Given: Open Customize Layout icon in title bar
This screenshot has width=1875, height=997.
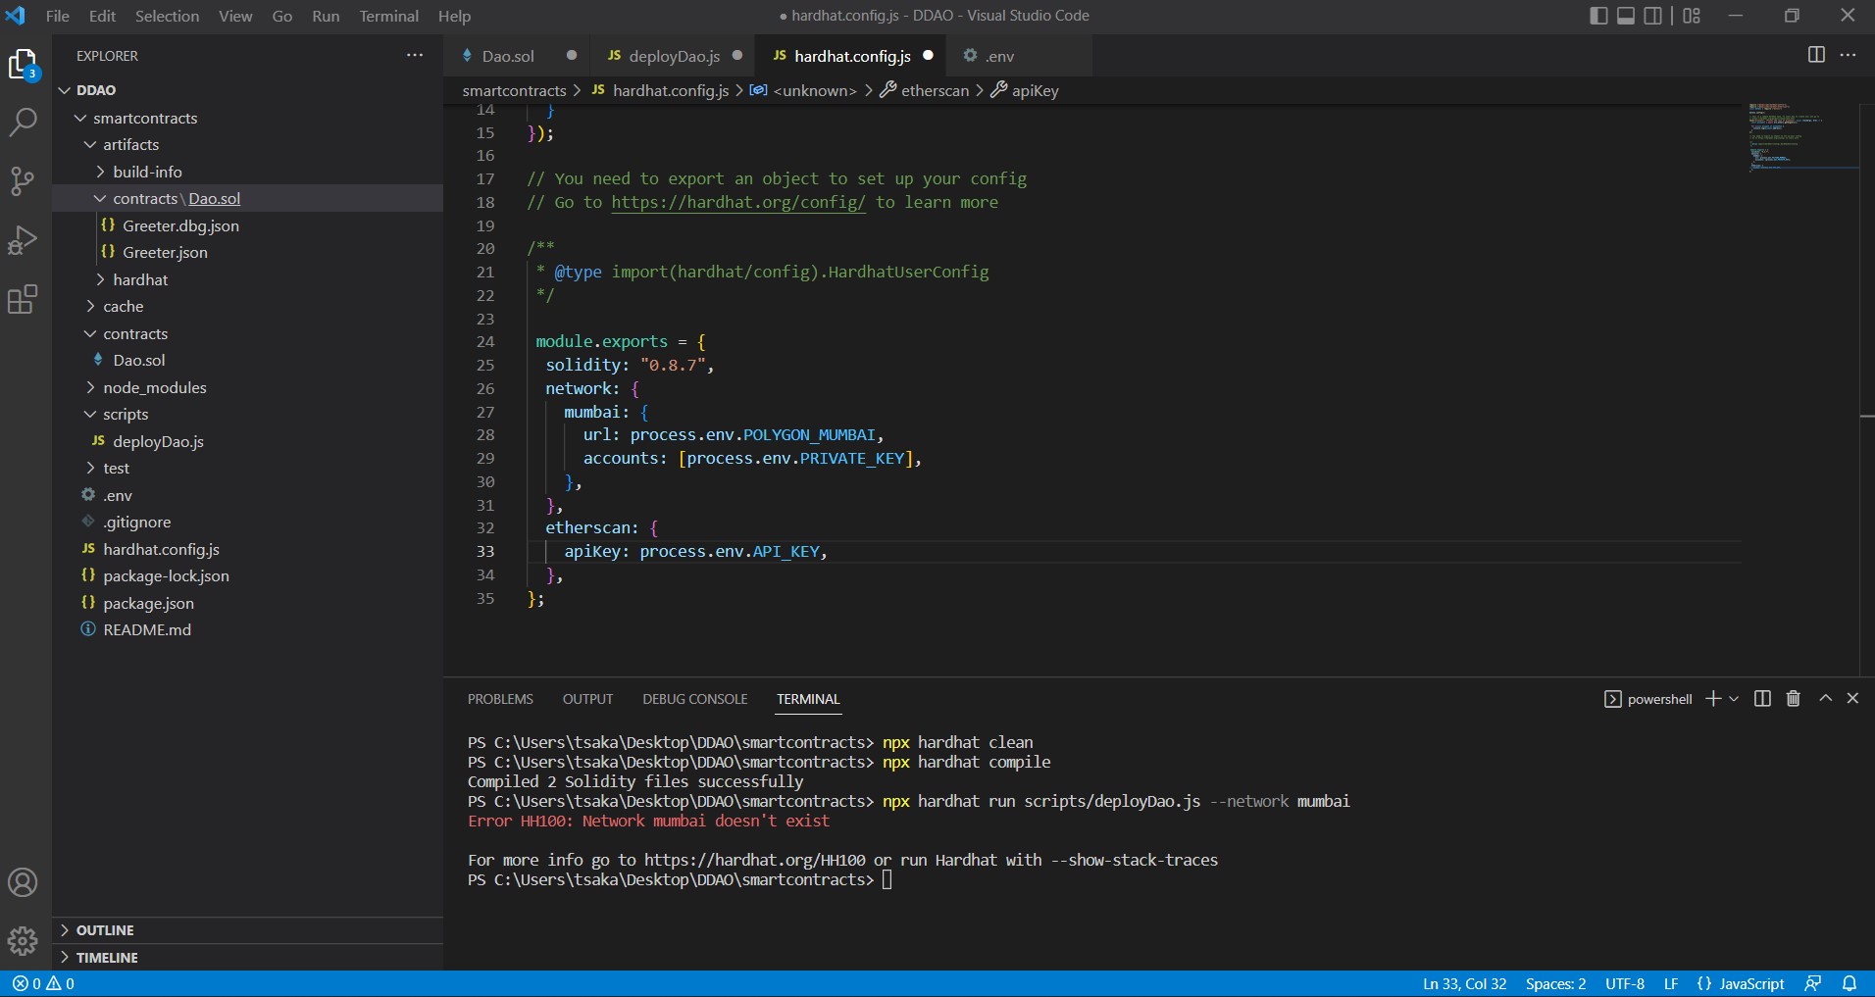Looking at the screenshot, I should (1692, 16).
